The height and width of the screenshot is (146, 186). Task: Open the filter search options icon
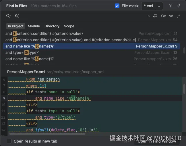(170, 5)
